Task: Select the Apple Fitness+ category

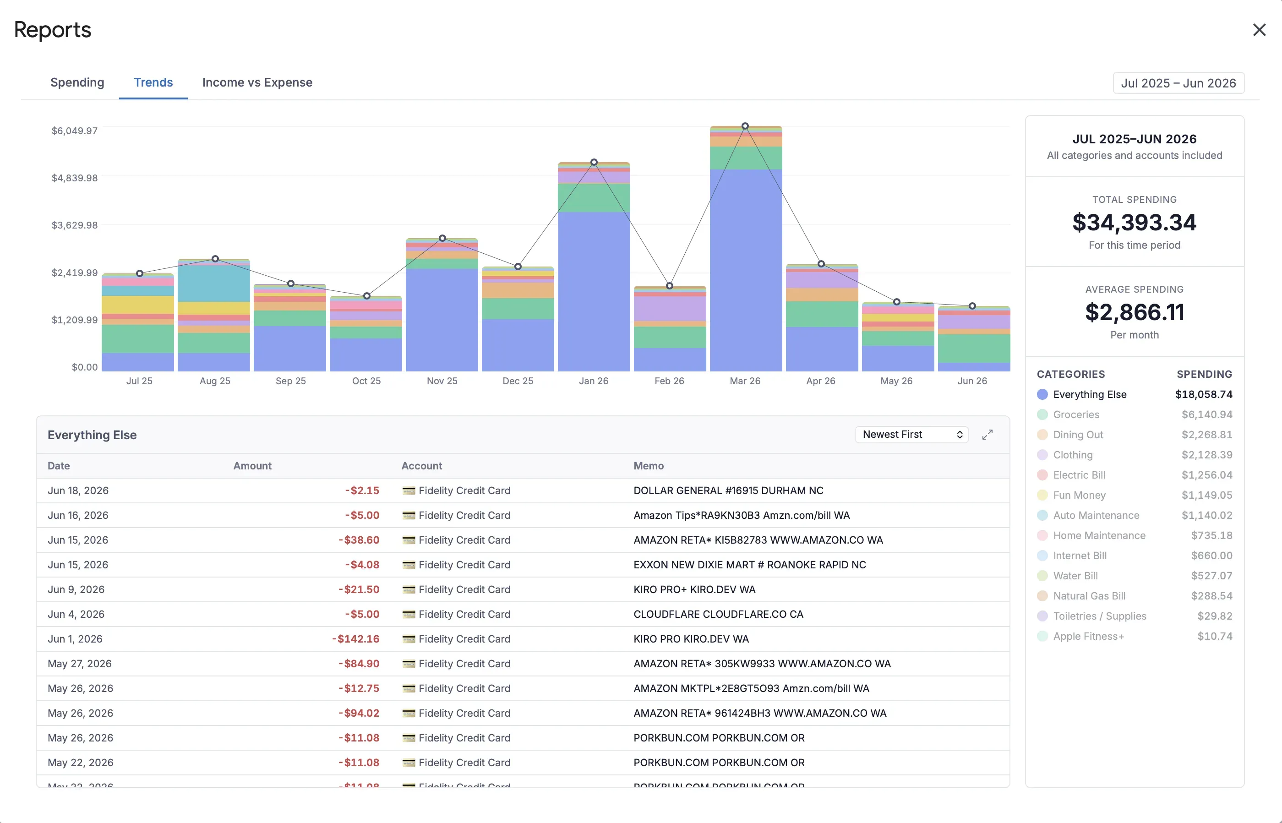Action: click(x=1135, y=636)
